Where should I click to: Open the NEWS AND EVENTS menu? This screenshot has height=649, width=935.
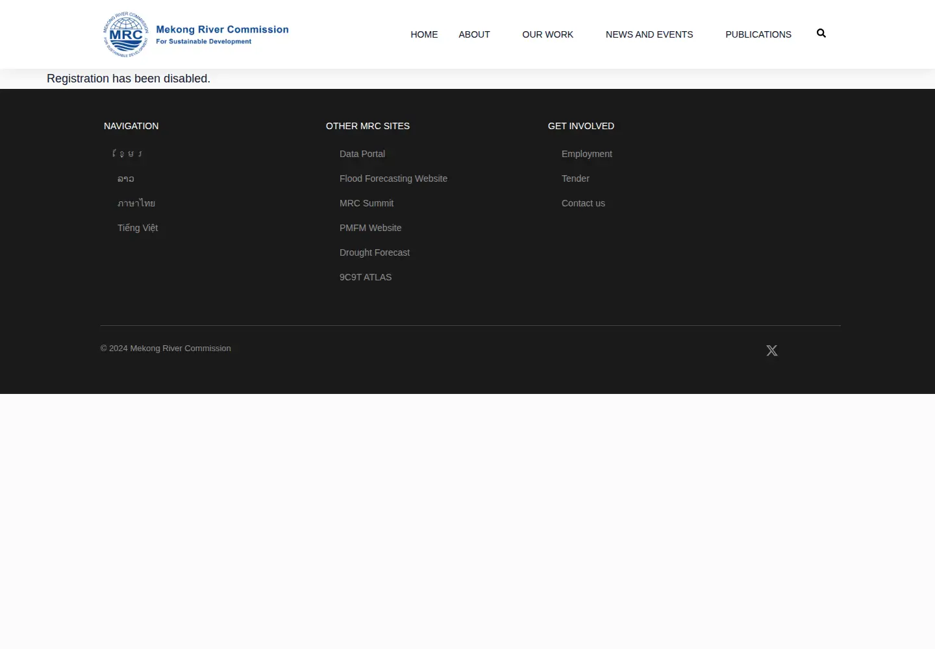coord(649,34)
